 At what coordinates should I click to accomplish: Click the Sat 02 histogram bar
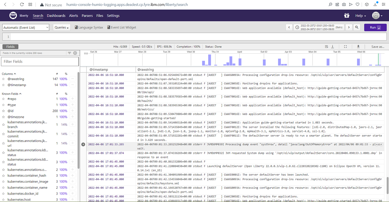(264, 63)
